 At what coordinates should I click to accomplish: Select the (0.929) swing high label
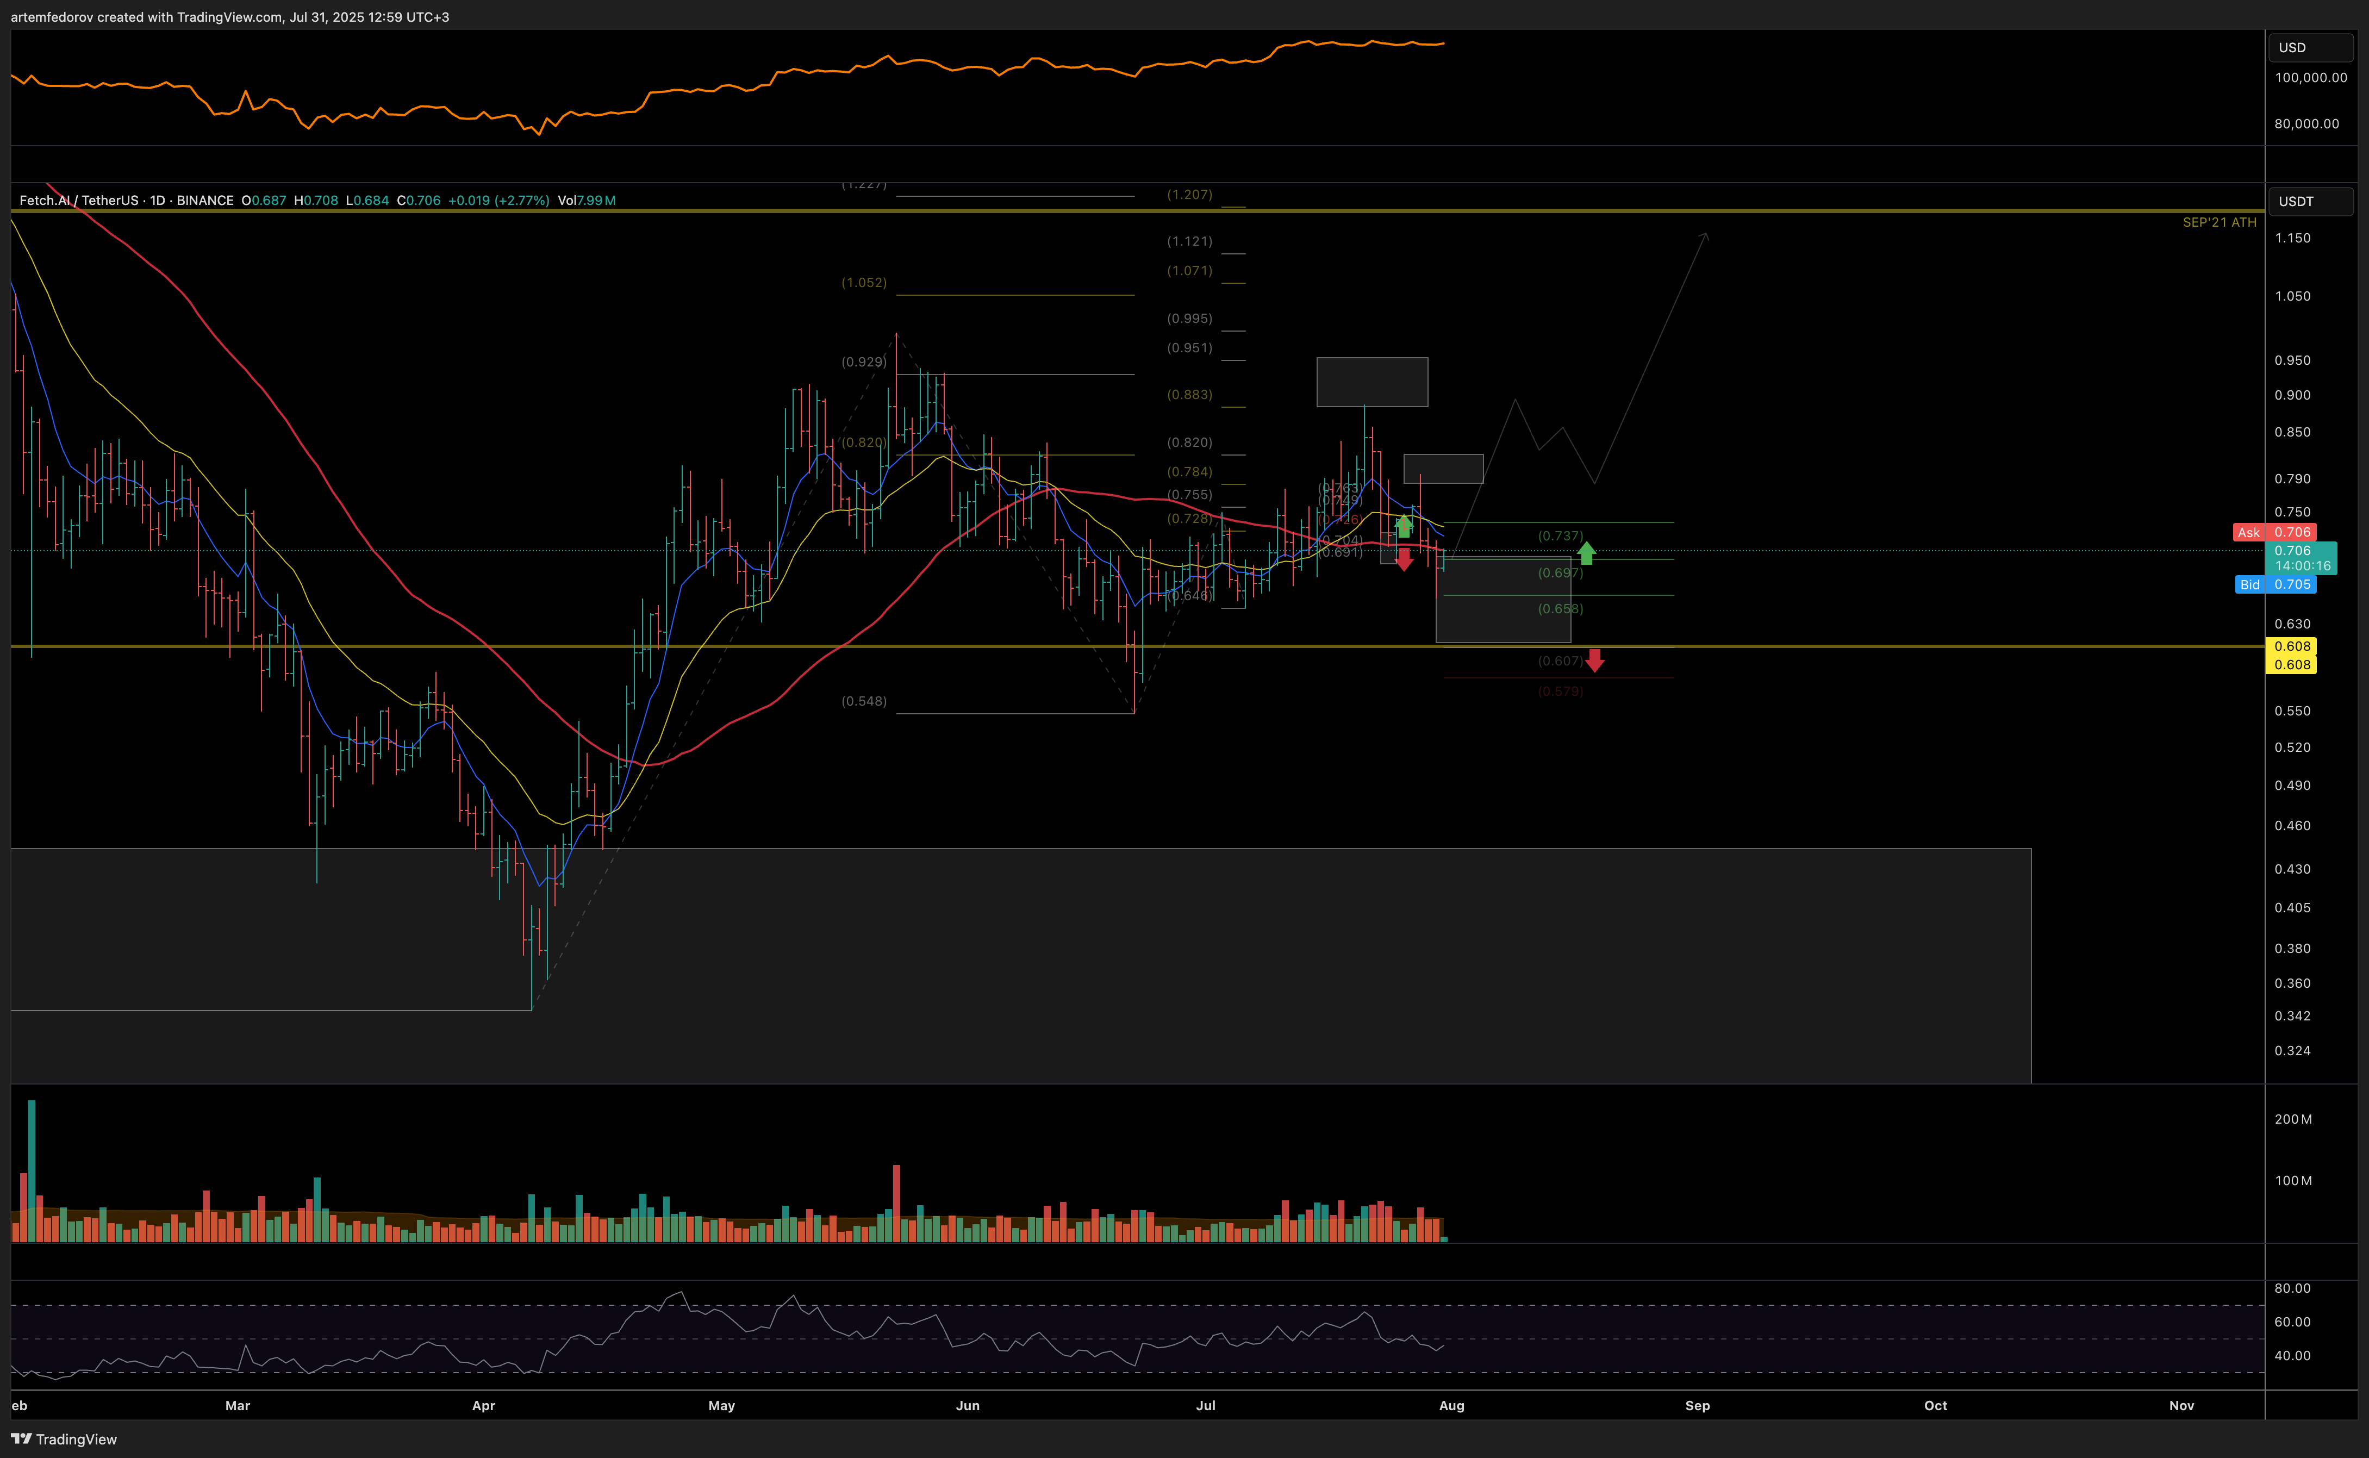(863, 363)
